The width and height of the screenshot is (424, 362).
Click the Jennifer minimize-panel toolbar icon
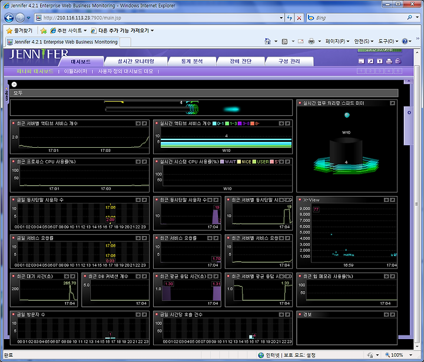(x=361, y=61)
